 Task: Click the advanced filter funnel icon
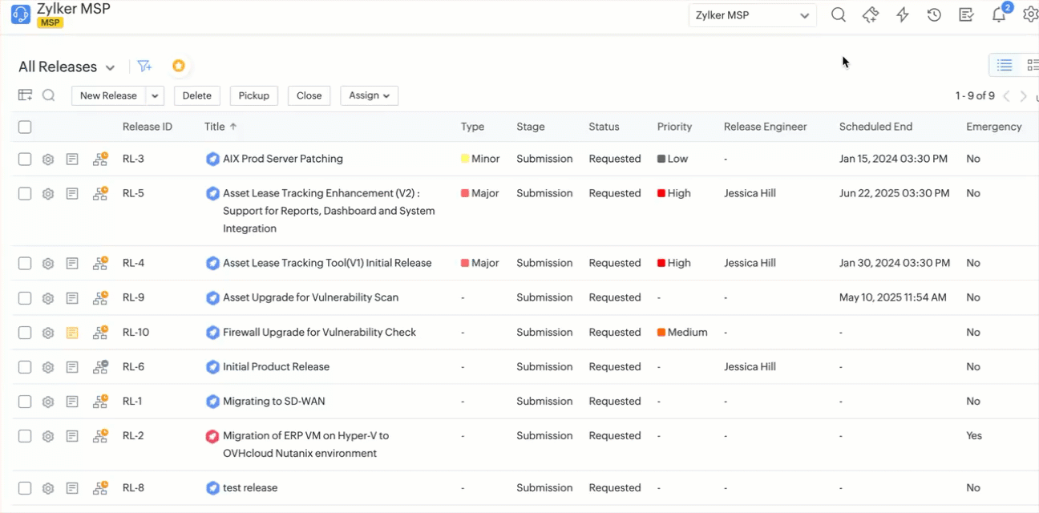(144, 67)
